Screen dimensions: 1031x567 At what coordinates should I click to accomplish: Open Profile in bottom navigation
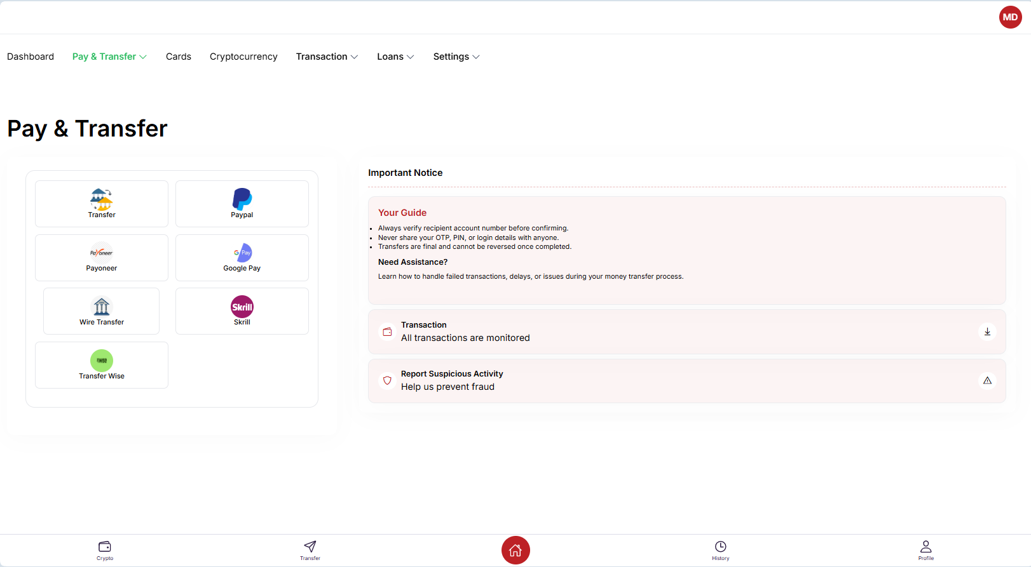point(925,550)
